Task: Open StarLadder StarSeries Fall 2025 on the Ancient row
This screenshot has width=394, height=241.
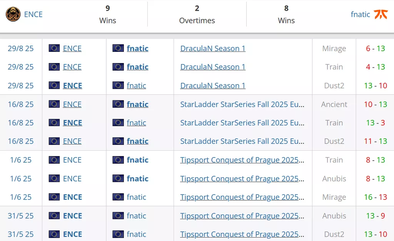Action: point(242,104)
